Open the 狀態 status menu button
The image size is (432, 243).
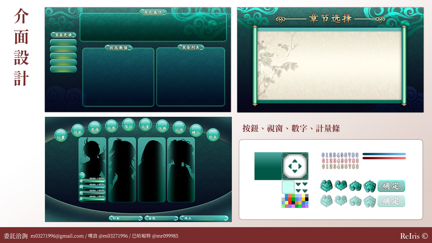click(112, 126)
